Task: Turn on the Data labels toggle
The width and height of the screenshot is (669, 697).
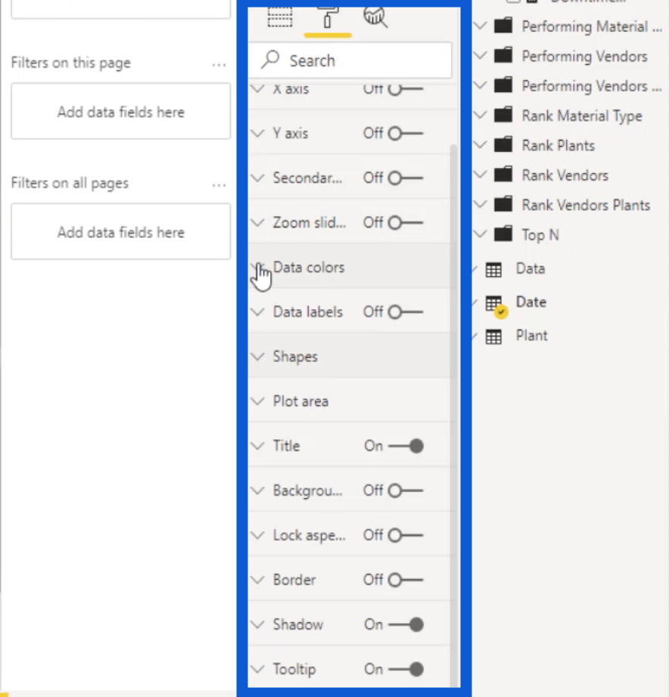Action: 405,312
